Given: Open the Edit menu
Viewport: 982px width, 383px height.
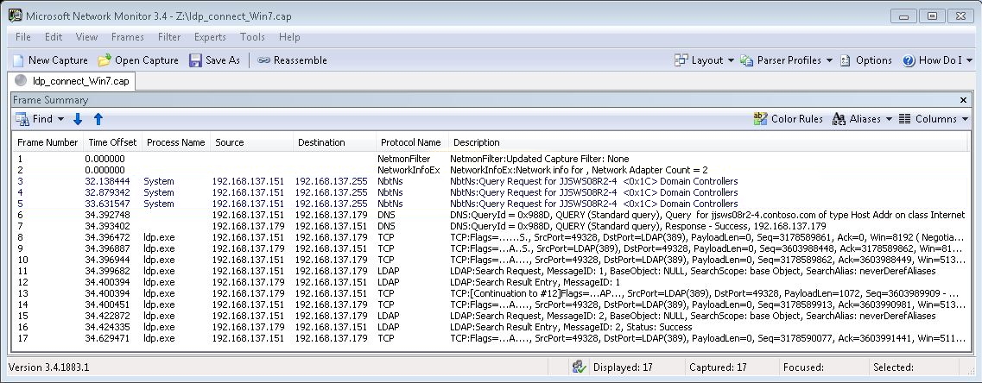Looking at the screenshot, I should (54, 37).
